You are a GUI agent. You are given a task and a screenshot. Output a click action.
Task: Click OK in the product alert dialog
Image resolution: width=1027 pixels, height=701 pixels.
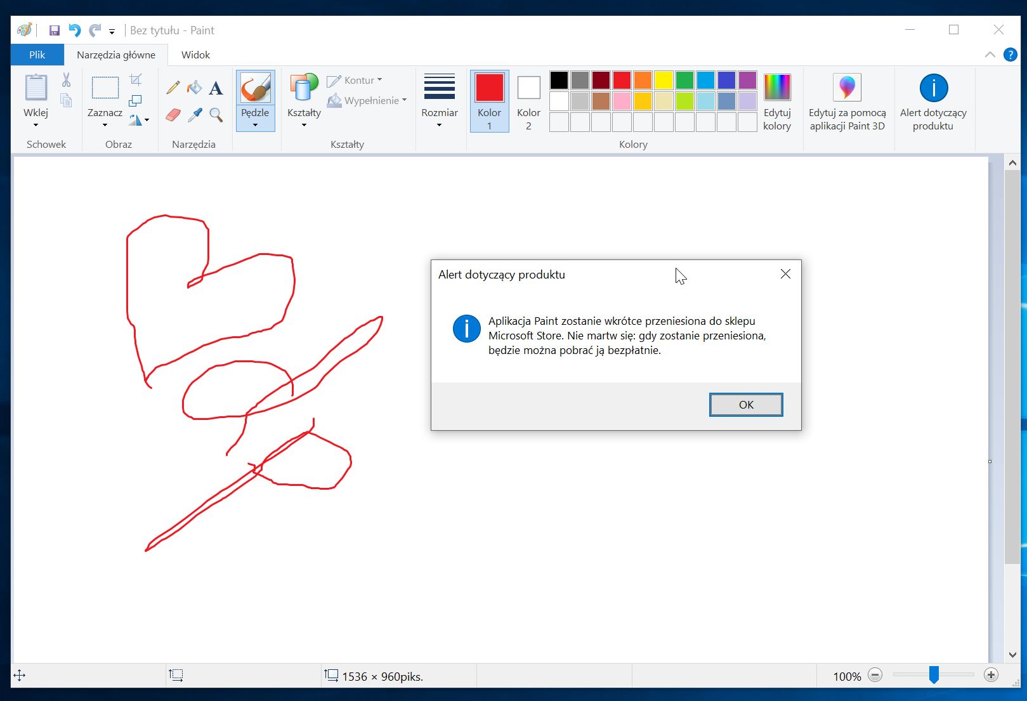coord(746,405)
